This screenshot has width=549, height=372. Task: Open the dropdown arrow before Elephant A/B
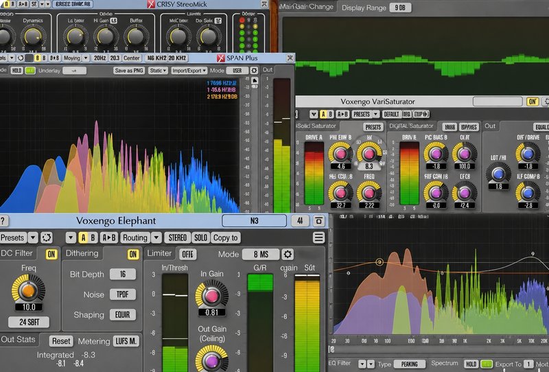pos(71,238)
